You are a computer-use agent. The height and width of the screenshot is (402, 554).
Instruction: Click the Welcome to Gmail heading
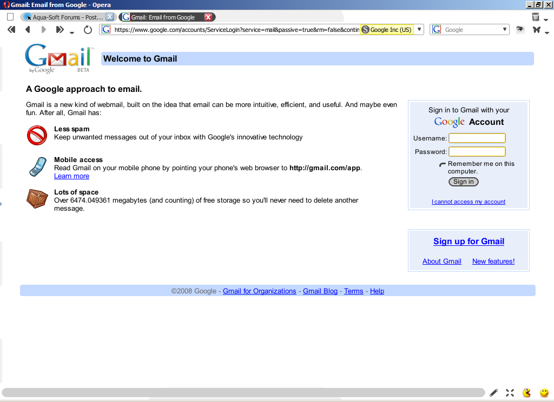pos(140,58)
